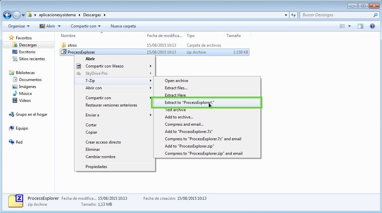Sort by the Nombre column header
This screenshot has height=213, width=382.
coord(68,36)
